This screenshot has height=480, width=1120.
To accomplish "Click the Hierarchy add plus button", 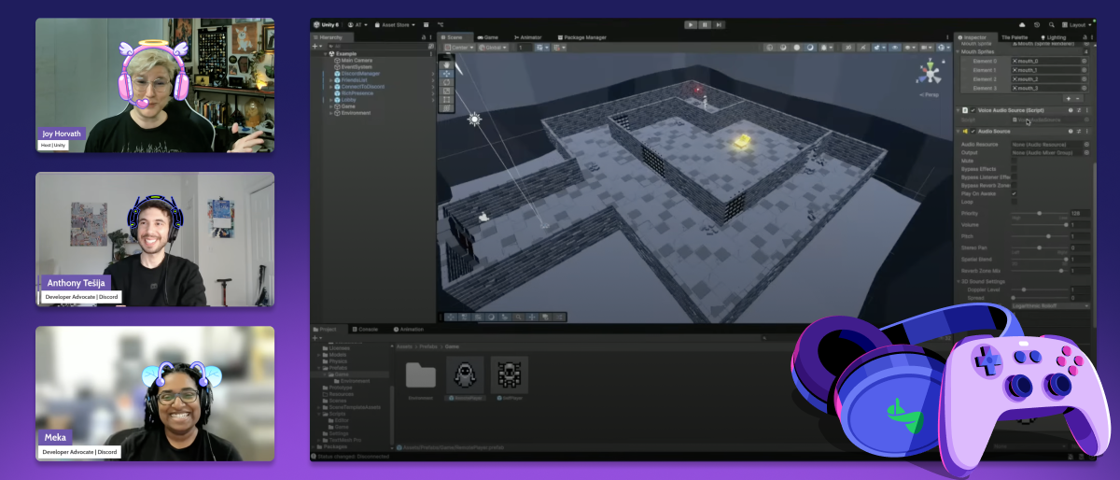I will [x=315, y=46].
